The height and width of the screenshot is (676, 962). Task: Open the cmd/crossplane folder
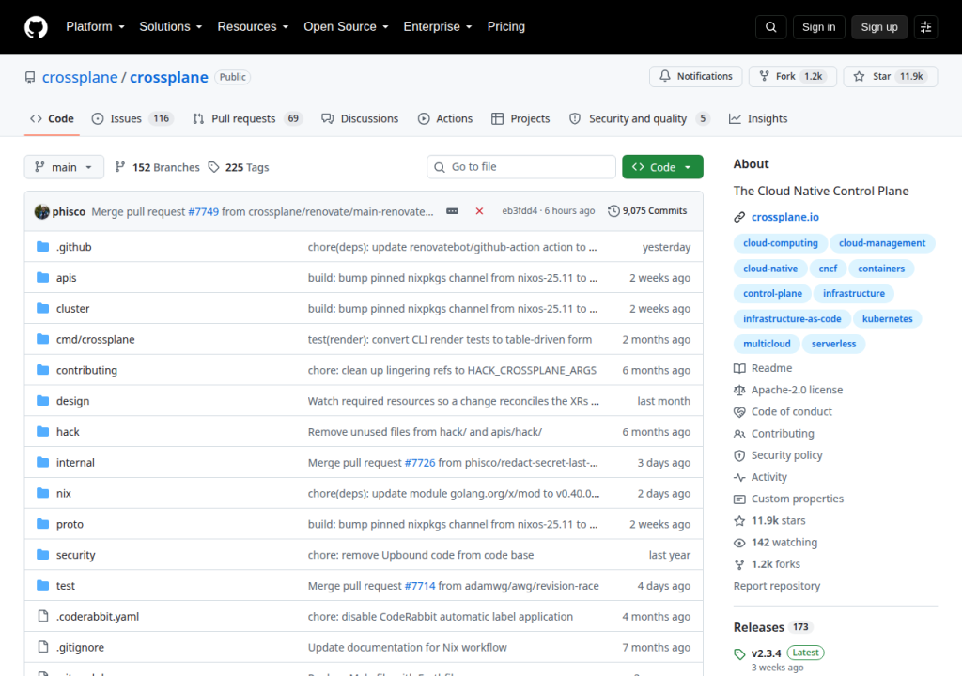tap(95, 340)
